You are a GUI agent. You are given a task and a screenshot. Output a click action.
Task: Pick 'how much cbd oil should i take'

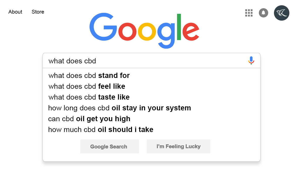pyautogui.click(x=100, y=129)
